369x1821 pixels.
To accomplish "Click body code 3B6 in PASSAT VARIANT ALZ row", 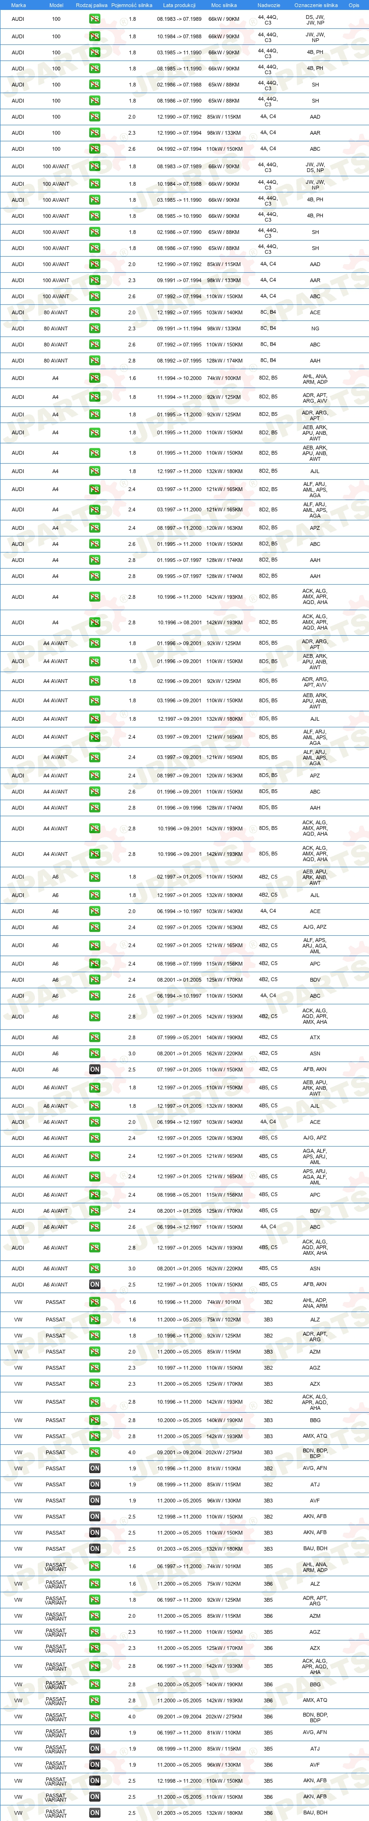I will pos(268,1584).
